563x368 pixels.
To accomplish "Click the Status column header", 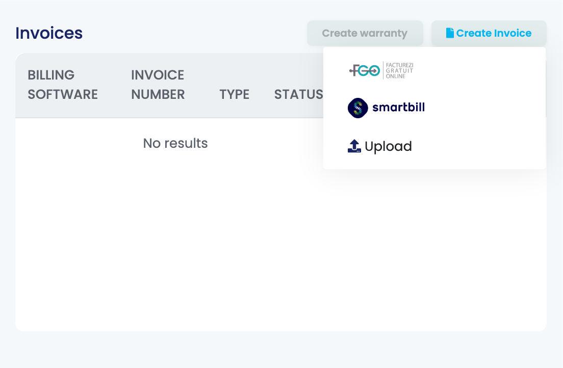I will tap(299, 94).
